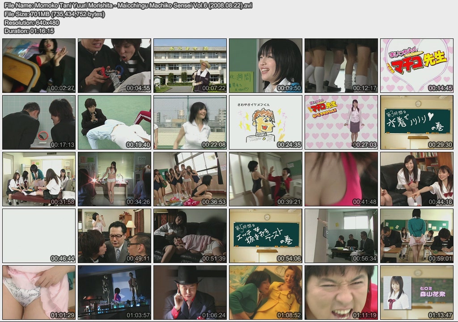The image size is (458, 322).
Task: Open the thumbnail stamped 00:36:53
Action: (190, 179)
